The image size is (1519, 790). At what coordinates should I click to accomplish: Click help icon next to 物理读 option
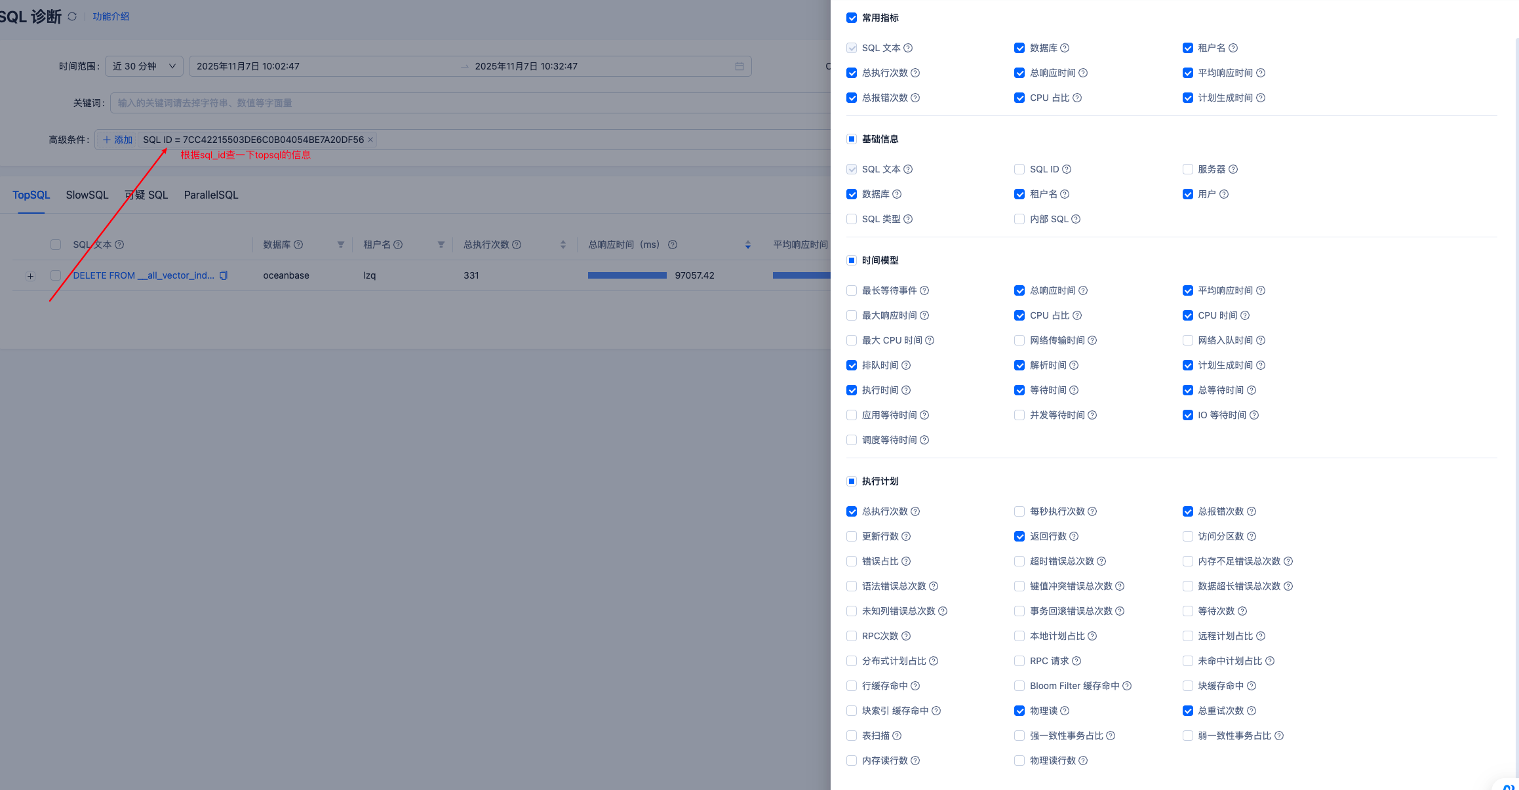point(1065,711)
